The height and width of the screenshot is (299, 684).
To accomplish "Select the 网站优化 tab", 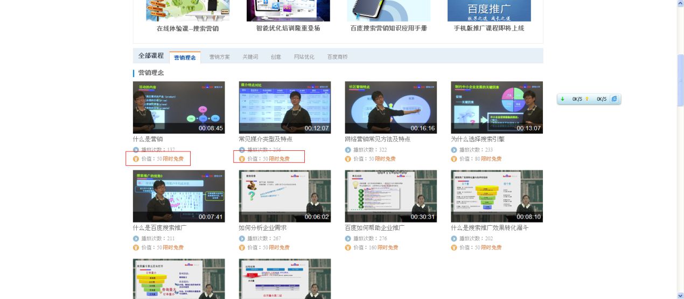I will click(x=304, y=57).
